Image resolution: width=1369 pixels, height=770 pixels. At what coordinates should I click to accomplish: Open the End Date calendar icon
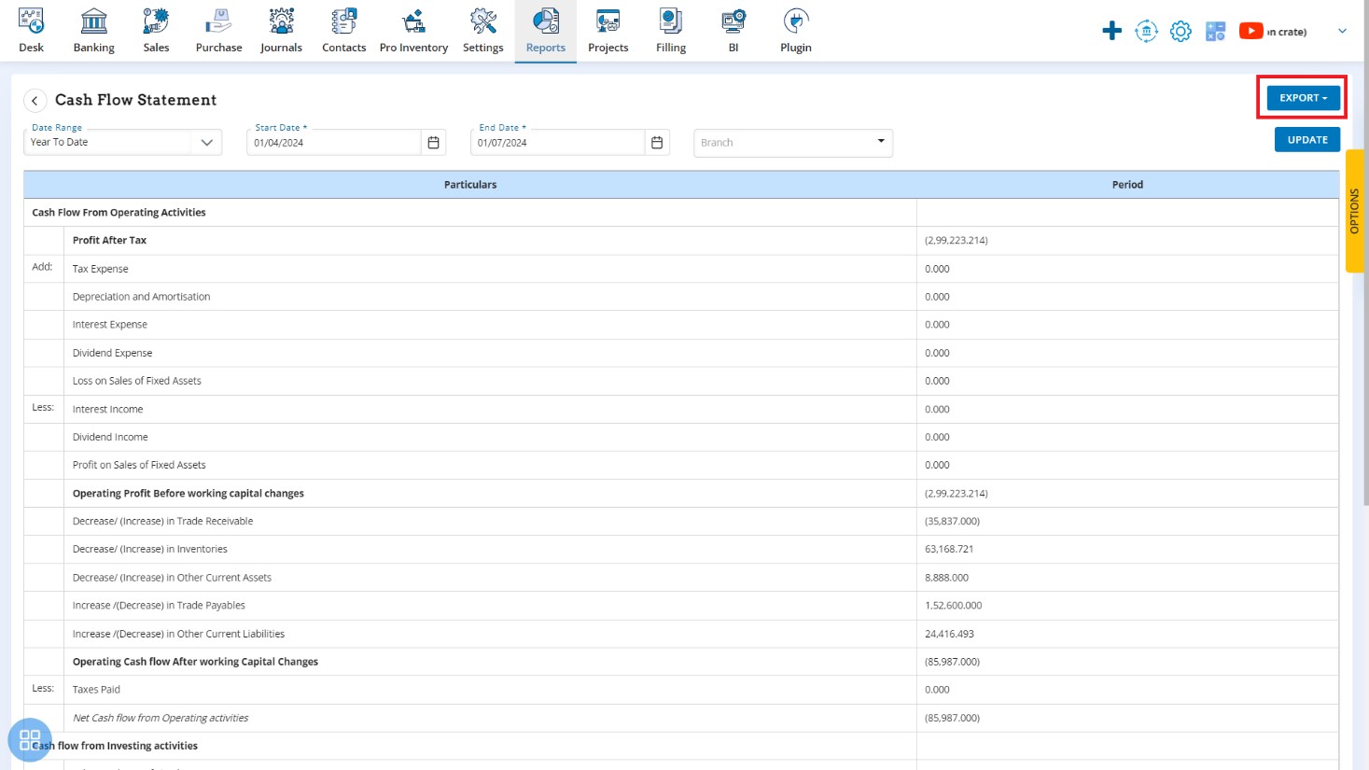point(657,143)
